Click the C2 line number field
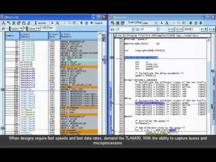 pyautogui.click(x=148, y=29)
